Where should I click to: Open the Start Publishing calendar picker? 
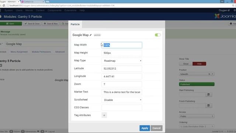[208, 95]
